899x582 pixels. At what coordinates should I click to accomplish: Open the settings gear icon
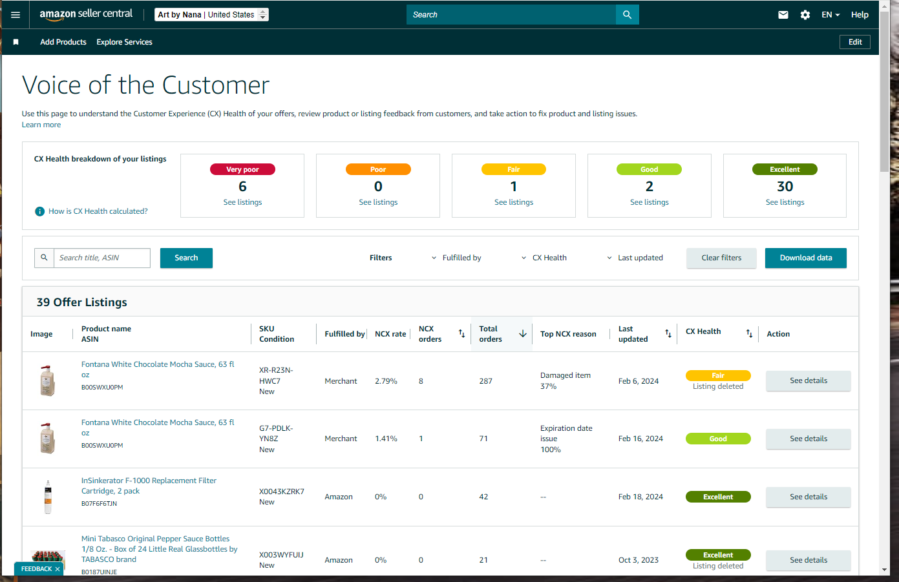pos(805,15)
